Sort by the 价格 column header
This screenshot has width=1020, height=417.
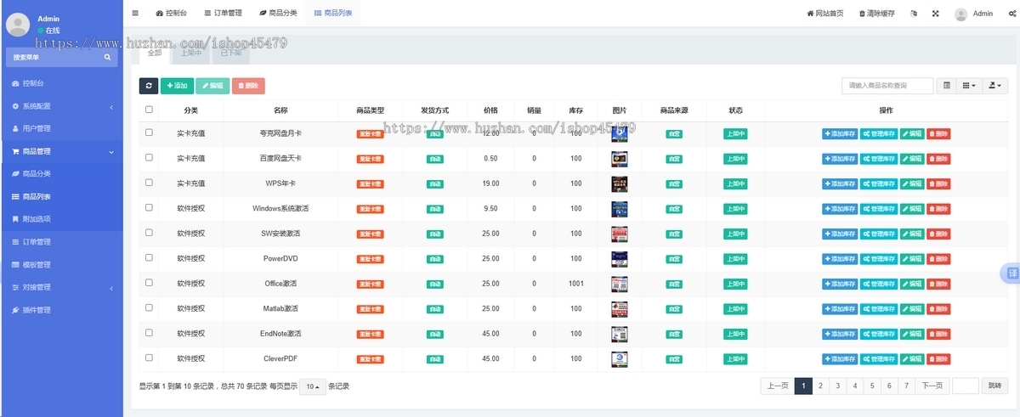click(490, 110)
